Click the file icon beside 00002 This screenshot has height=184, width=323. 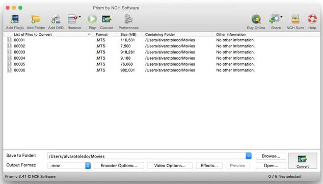pyautogui.click(x=9, y=46)
